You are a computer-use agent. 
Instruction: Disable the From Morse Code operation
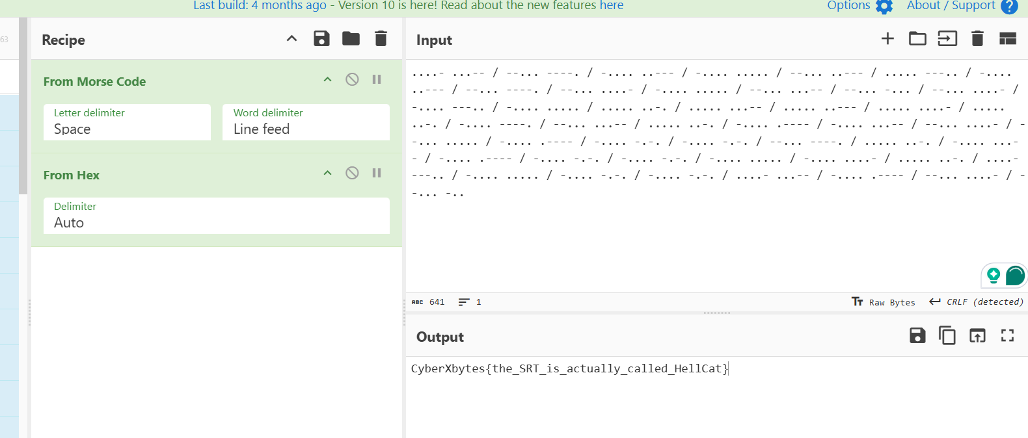tap(352, 79)
